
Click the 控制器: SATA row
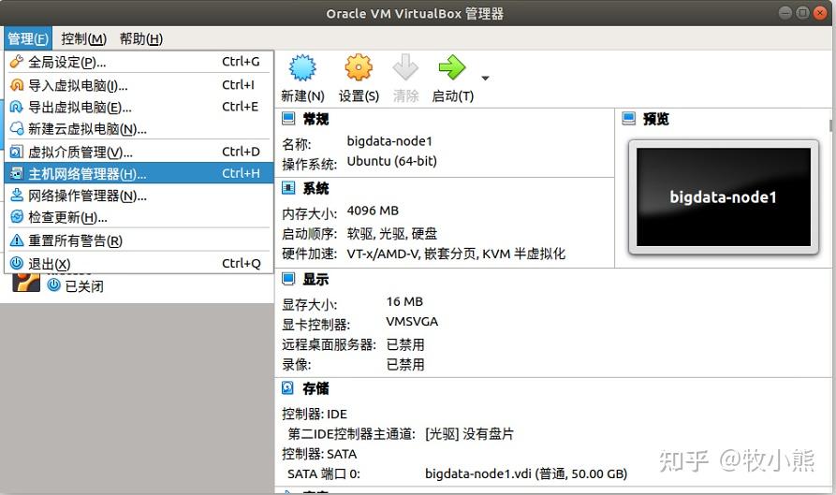(319, 454)
